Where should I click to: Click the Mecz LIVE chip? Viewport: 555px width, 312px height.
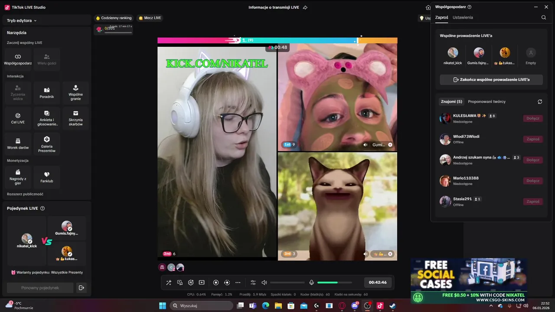[x=150, y=18]
